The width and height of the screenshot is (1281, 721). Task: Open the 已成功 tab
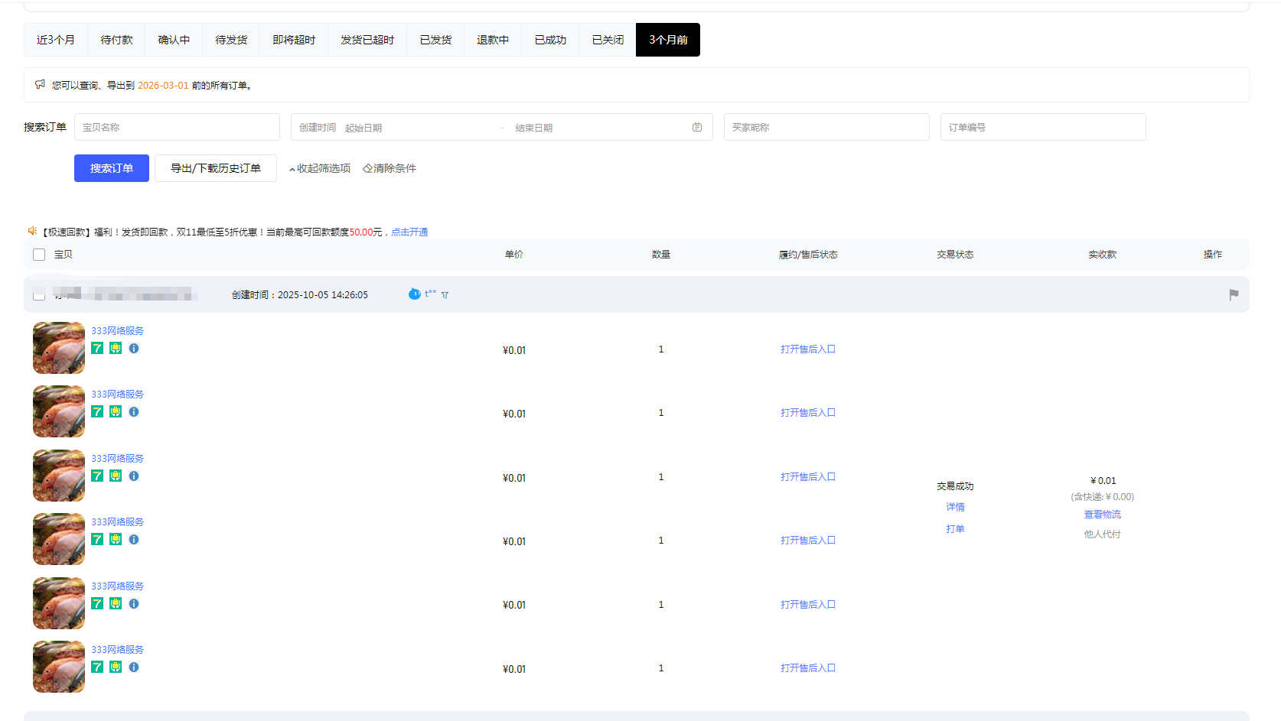(x=550, y=40)
